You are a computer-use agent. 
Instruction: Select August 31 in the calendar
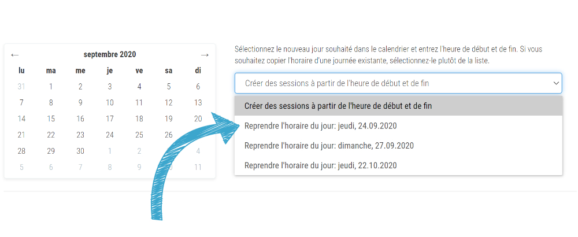pos(21,87)
